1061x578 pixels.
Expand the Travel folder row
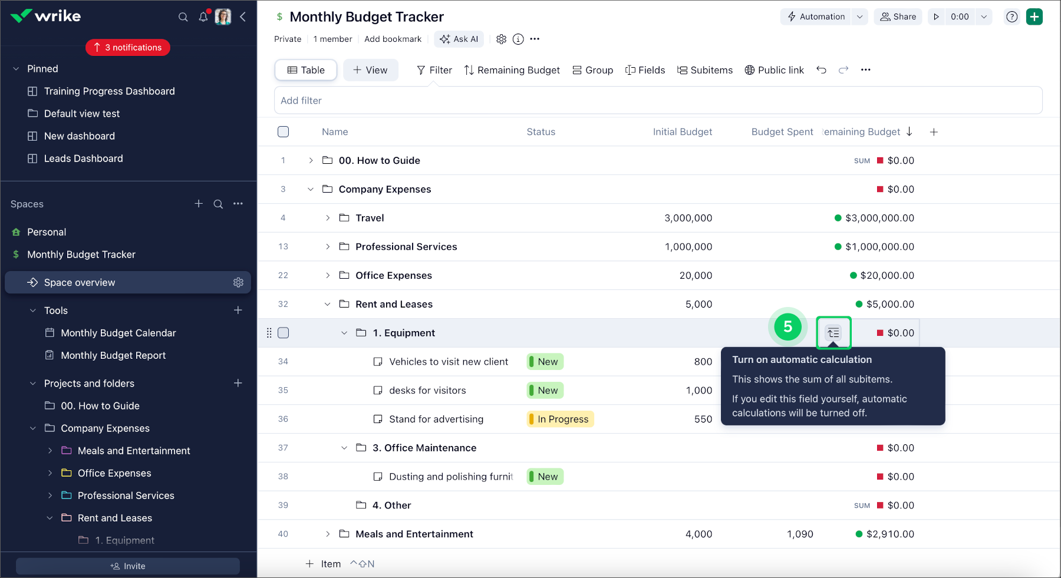(328, 218)
